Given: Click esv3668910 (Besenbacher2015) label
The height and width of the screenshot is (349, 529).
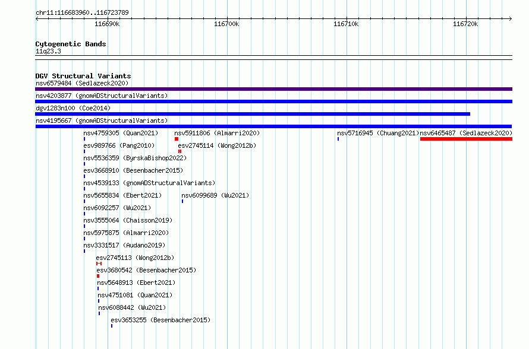Looking at the screenshot, I should (x=133, y=170).
